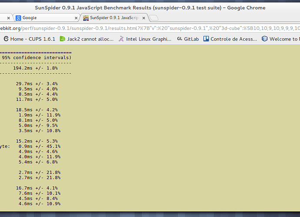300x217 pixels.
Task: Select the 8.1ms +/- 5.0% result
Action: click(38, 120)
